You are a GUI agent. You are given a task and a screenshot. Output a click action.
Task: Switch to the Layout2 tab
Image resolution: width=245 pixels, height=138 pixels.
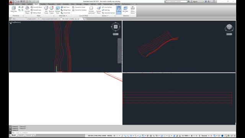point(28,135)
